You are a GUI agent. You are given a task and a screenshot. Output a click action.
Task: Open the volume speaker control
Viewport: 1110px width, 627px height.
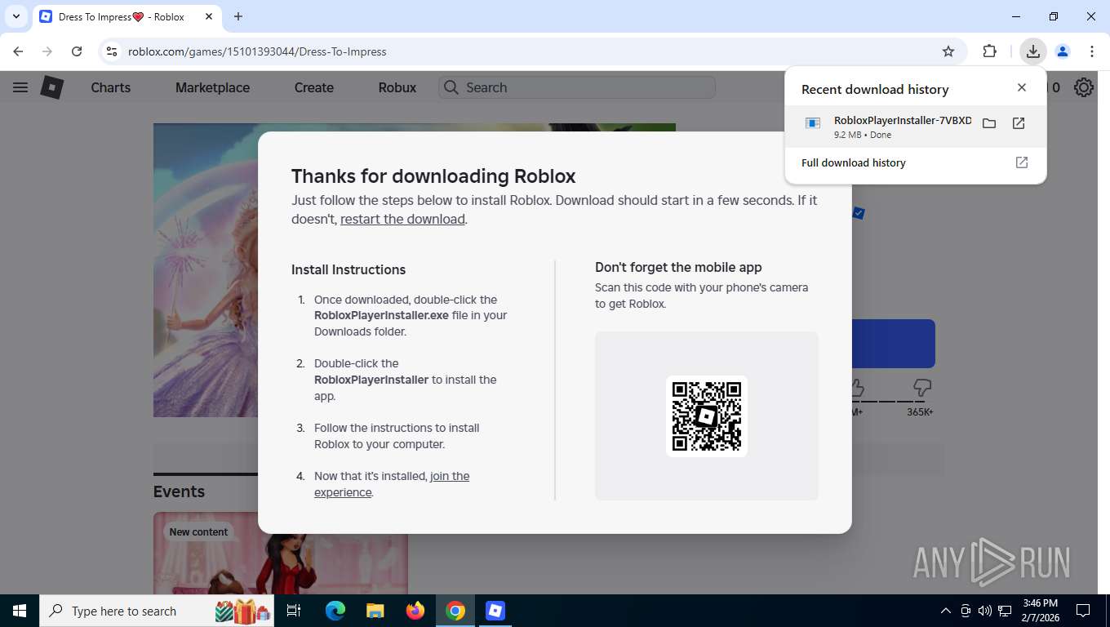(985, 611)
